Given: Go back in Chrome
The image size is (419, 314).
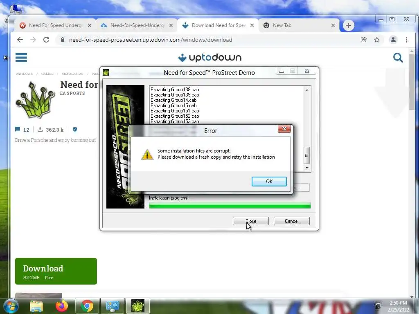Looking at the screenshot, I should (x=20, y=40).
